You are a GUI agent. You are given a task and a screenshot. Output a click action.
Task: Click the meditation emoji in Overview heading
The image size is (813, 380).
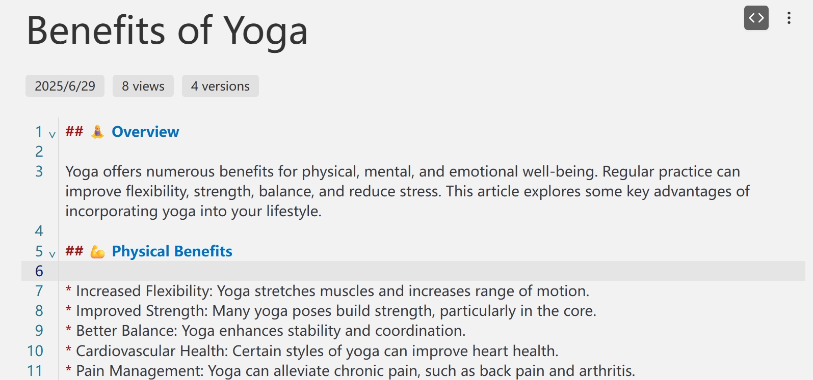[97, 132]
